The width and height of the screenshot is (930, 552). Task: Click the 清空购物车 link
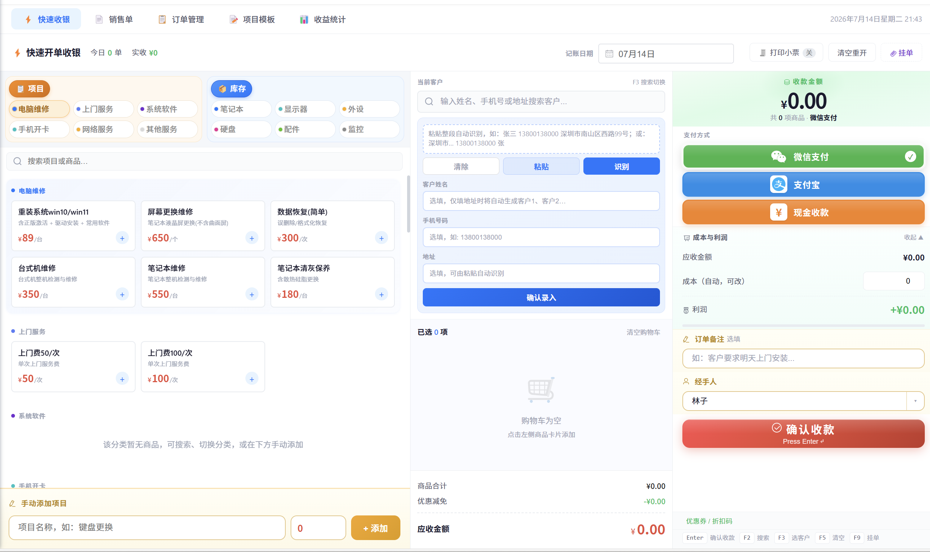coord(643,332)
